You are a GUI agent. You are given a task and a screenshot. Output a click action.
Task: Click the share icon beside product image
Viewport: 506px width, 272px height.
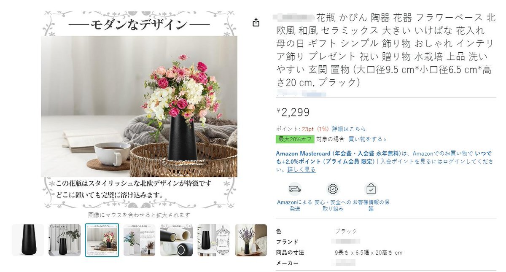pyautogui.click(x=256, y=23)
